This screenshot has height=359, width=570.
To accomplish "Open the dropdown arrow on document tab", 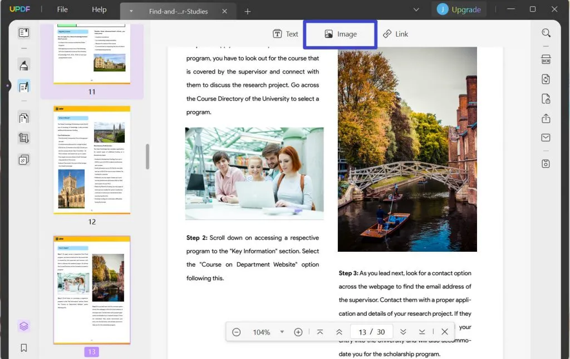I will click(131, 11).
